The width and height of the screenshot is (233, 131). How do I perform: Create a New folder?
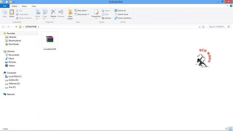tap(70, 14)
